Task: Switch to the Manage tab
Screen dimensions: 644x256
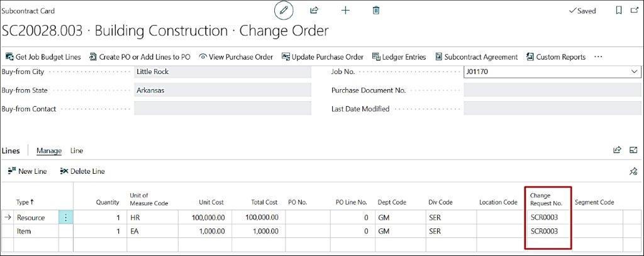Action: [x=49, y=151]
